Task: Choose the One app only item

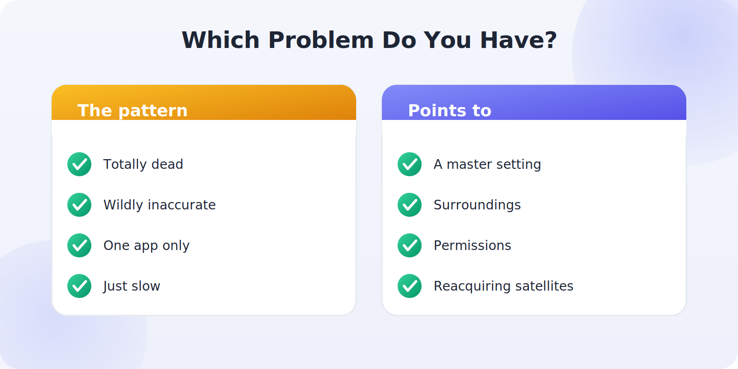Action: (146, 245)
